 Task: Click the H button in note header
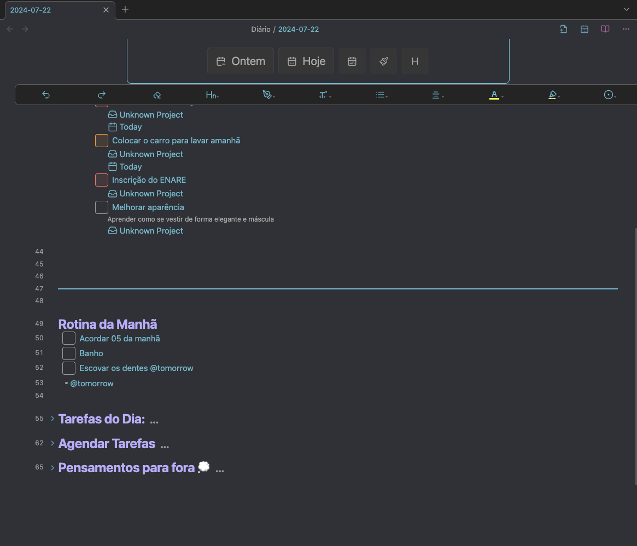(x=415, y=61)
